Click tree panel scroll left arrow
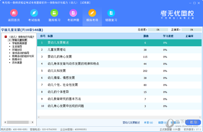 pos(5,122)
